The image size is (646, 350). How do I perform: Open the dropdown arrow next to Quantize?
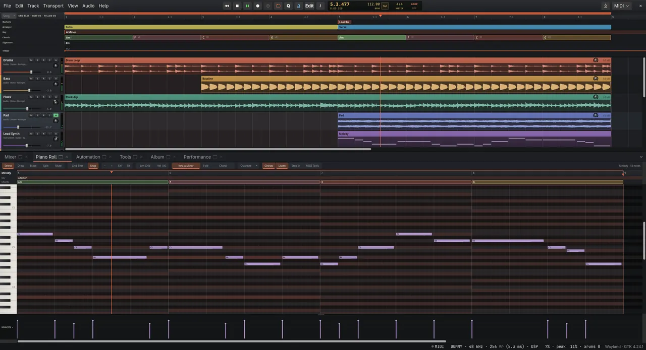coord(256,166)
